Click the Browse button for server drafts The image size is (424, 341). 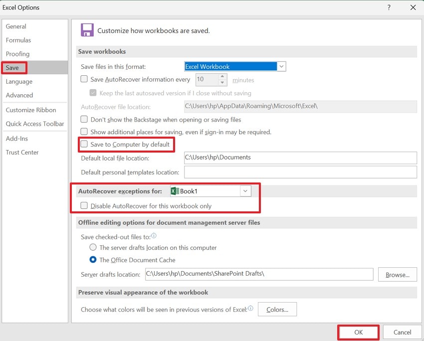(x=398, y=274)
